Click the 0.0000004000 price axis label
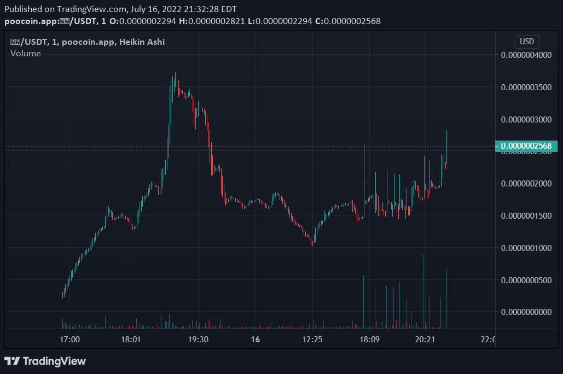The height and width of the screenshot is (374, 563). coord(526,55)
